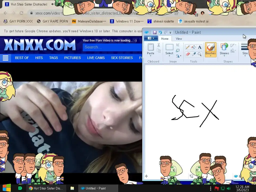Viewport: 256px width, 192px height.
Task: Open the site's hamburger menu
Action: [5, 58]
